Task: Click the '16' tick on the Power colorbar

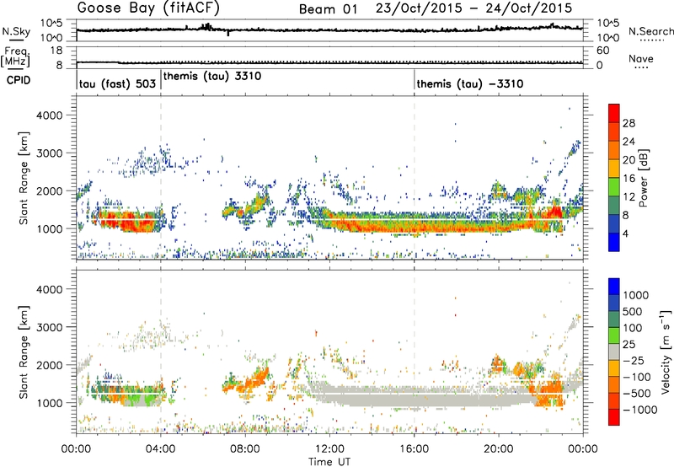Action: 629,179
